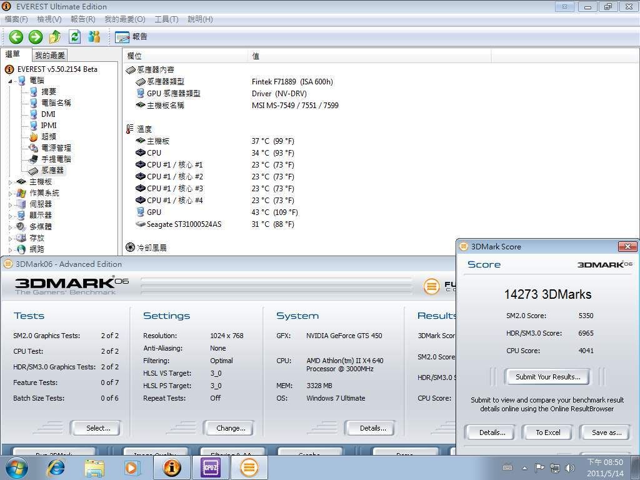Image resolution: width=640 pixels, height=480 pixels.
Task: Click the fan icon beside 冷卻風扇
Action: tap(130, 247)
